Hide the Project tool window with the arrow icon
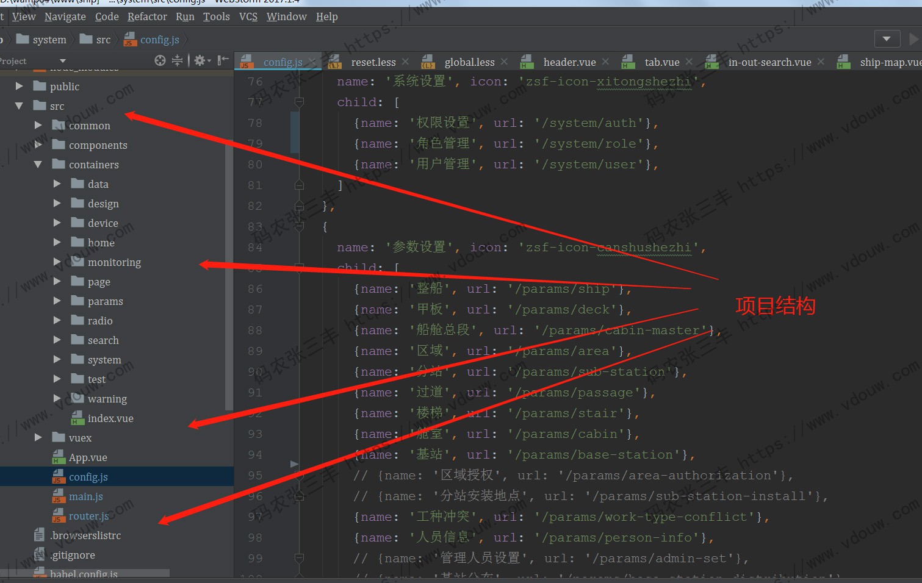Image resolution: width=922 pixels, height=583 pixels. 223,60
